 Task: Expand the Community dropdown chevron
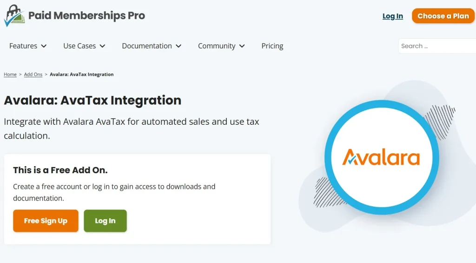click(x=242, y=46)
